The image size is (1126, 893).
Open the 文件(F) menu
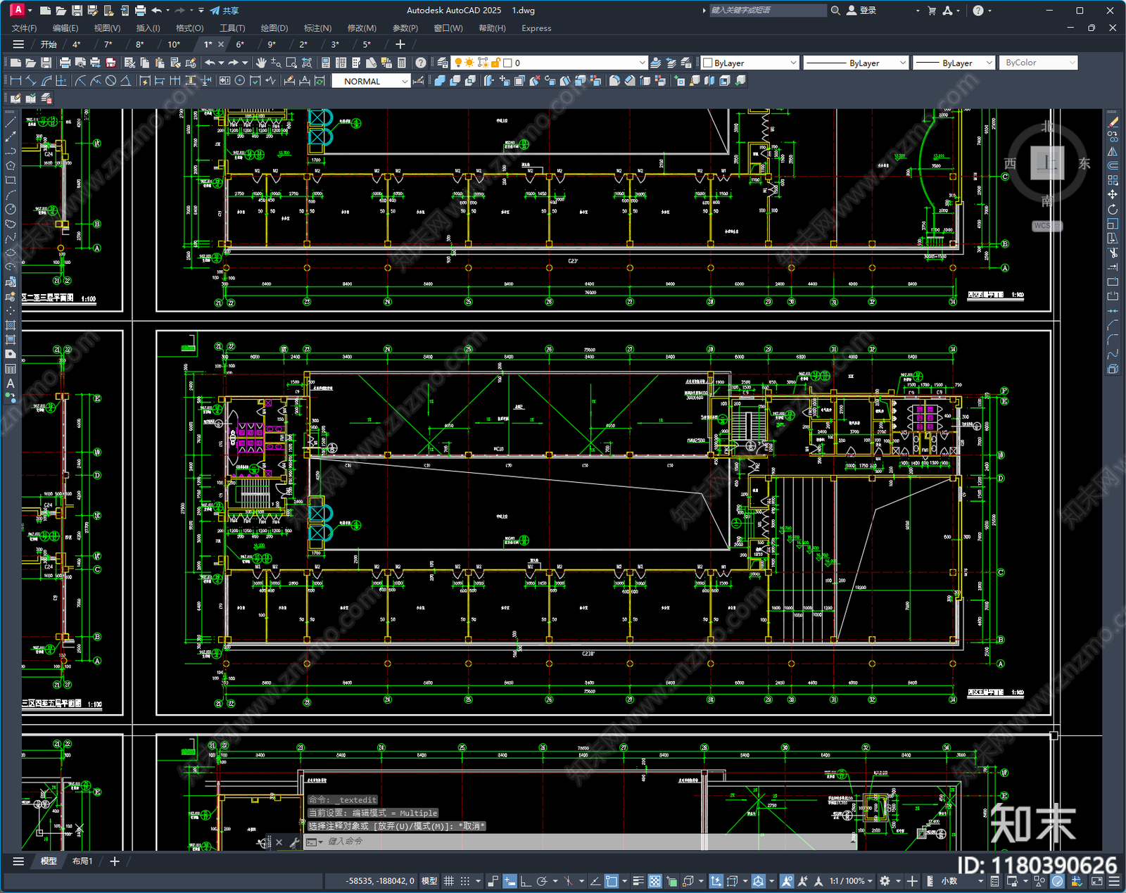(24, 28)
